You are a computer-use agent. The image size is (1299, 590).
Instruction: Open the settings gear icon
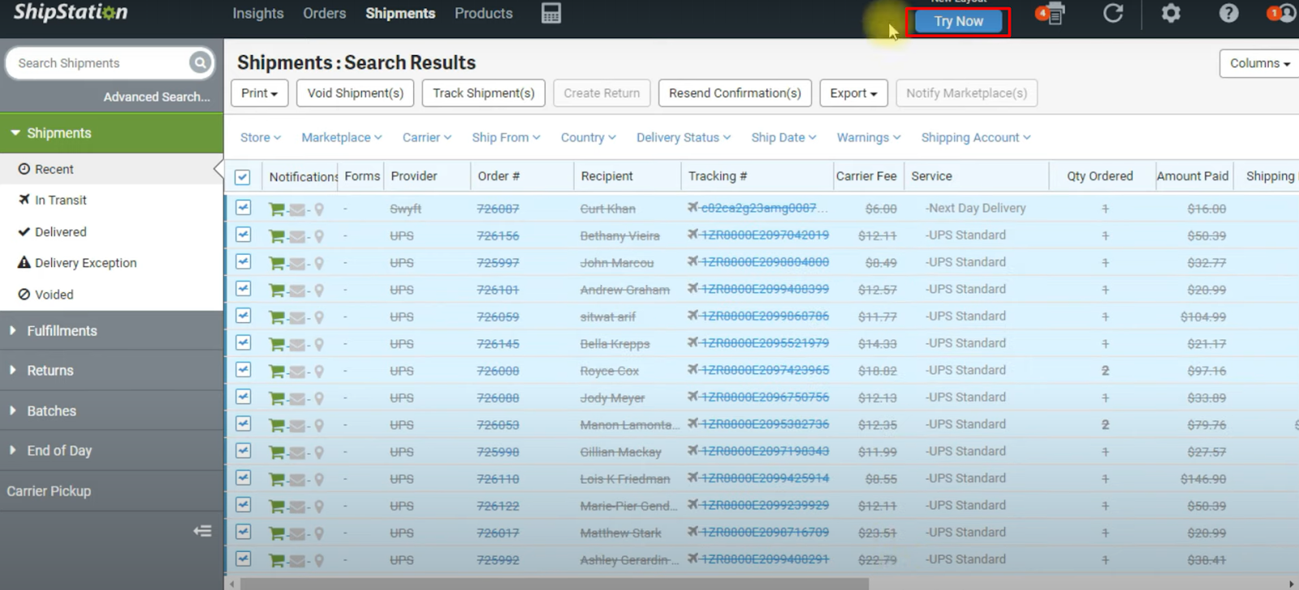click(1171, 13)
